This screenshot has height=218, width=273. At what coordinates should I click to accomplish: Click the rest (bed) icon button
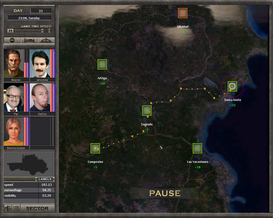[x=29, y=40]
